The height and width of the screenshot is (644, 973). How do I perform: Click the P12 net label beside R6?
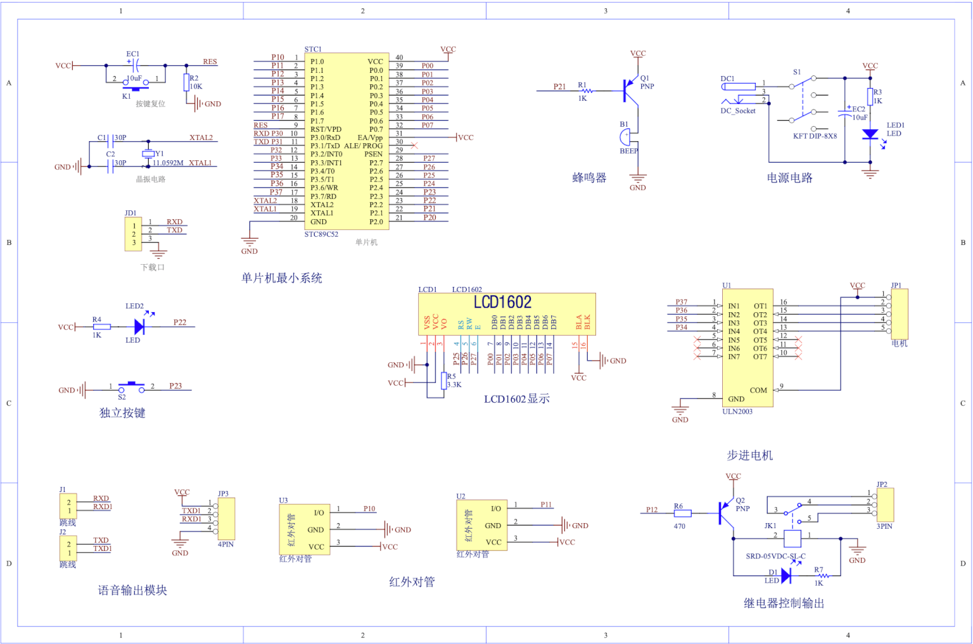pos(652,509)
